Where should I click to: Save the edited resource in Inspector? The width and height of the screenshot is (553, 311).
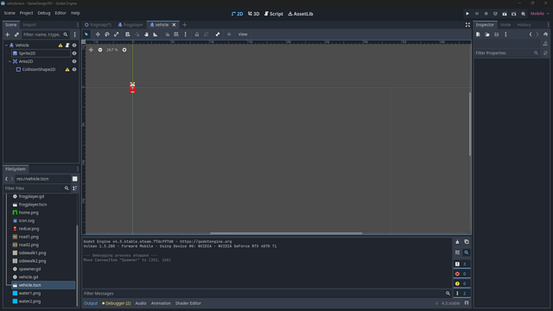pos(497,35)
